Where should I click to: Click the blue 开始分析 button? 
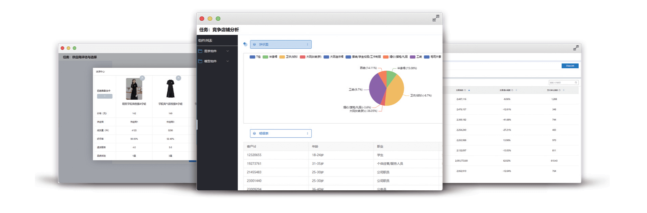(570, 66)
